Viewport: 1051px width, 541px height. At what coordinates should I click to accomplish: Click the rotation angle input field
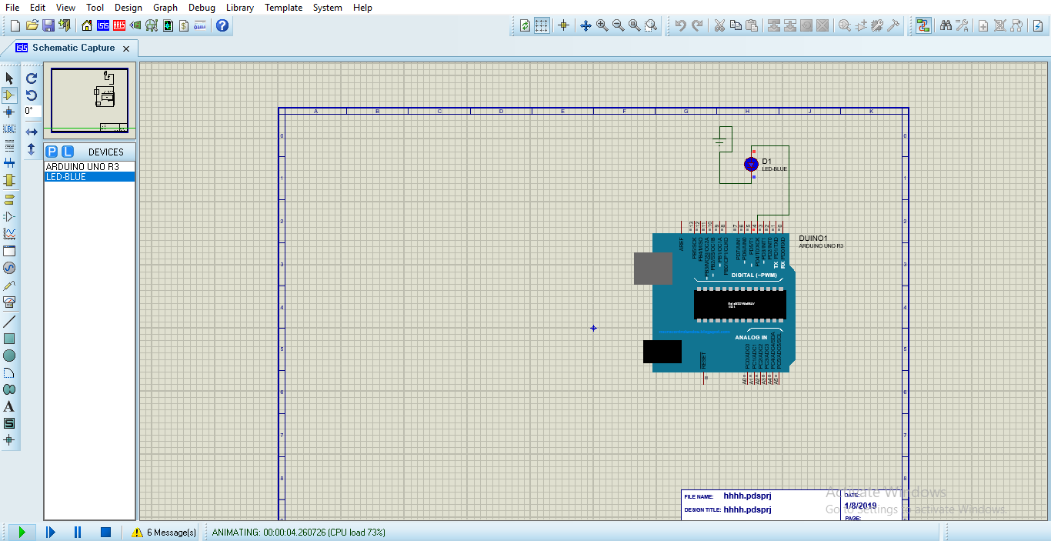32,111
